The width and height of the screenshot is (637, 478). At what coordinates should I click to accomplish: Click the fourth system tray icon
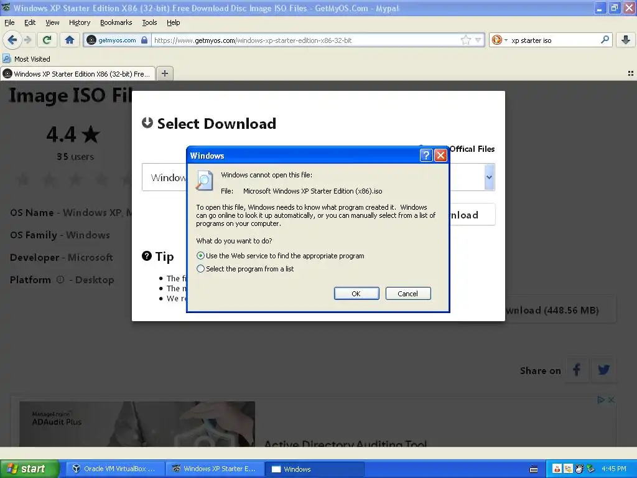pyautogui.click(x=590, y=469)
